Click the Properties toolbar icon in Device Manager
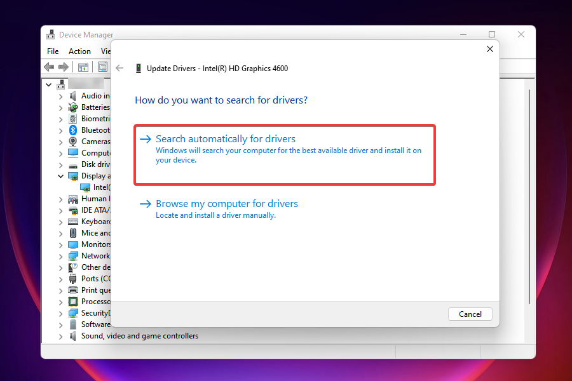Screen dimensions: 572x381 click(x=102, y=67)
